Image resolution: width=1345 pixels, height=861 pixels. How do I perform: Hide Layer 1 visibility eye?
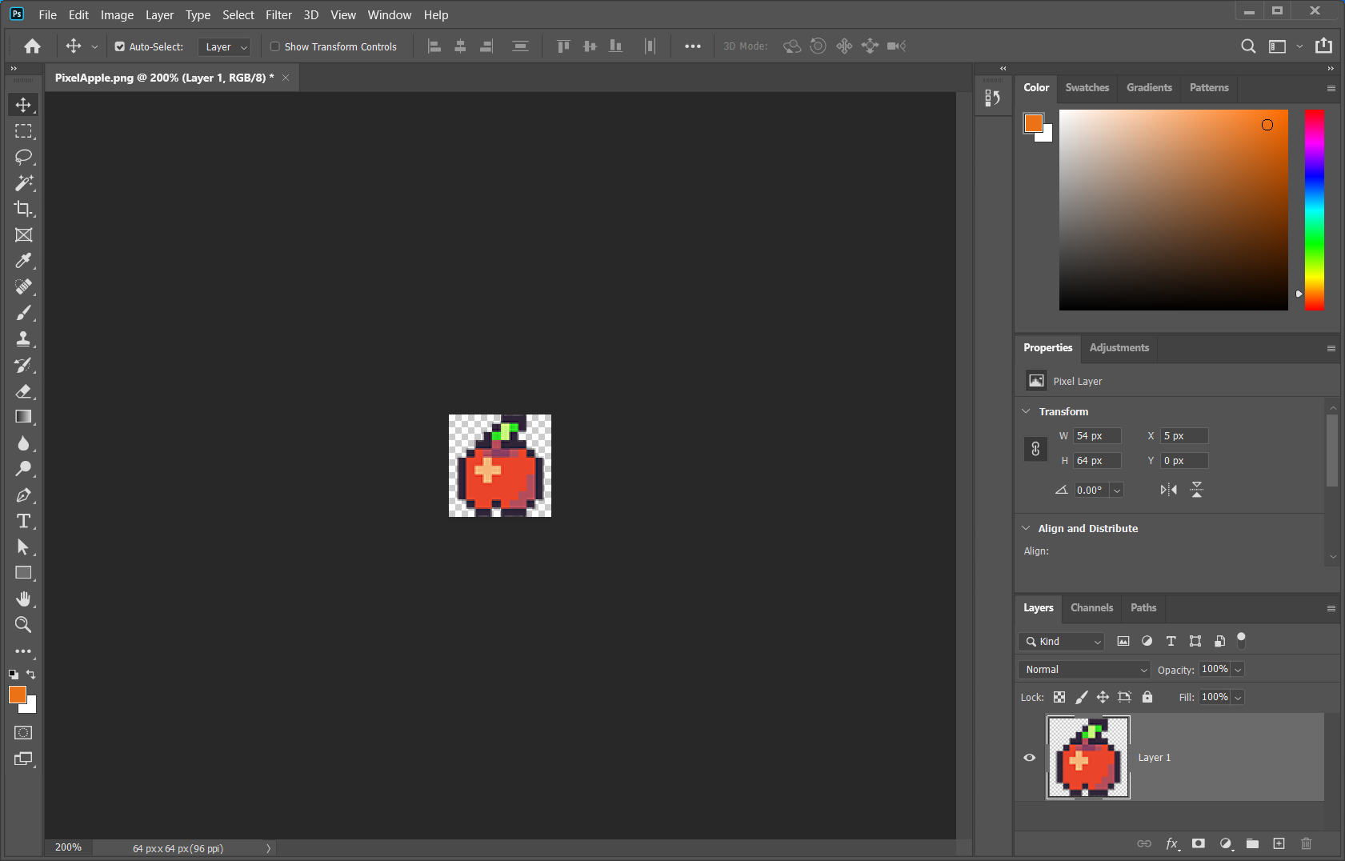1030,758
